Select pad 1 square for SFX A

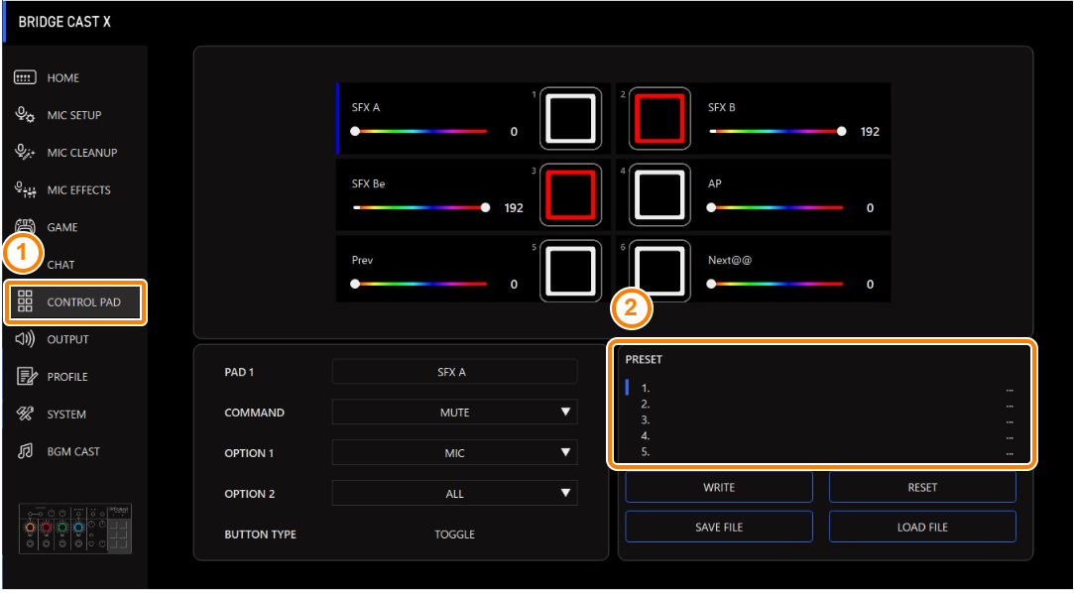[570, 119]
